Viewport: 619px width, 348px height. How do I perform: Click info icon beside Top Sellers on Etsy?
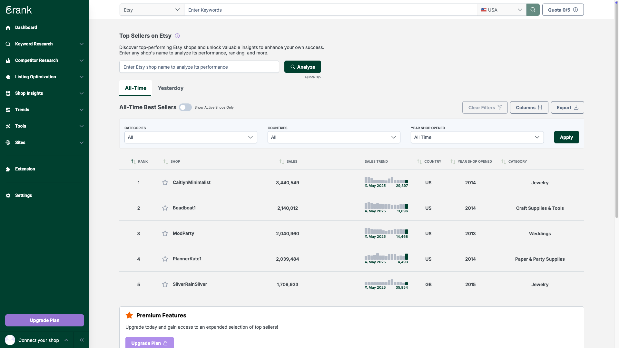(x=177, y=36)
